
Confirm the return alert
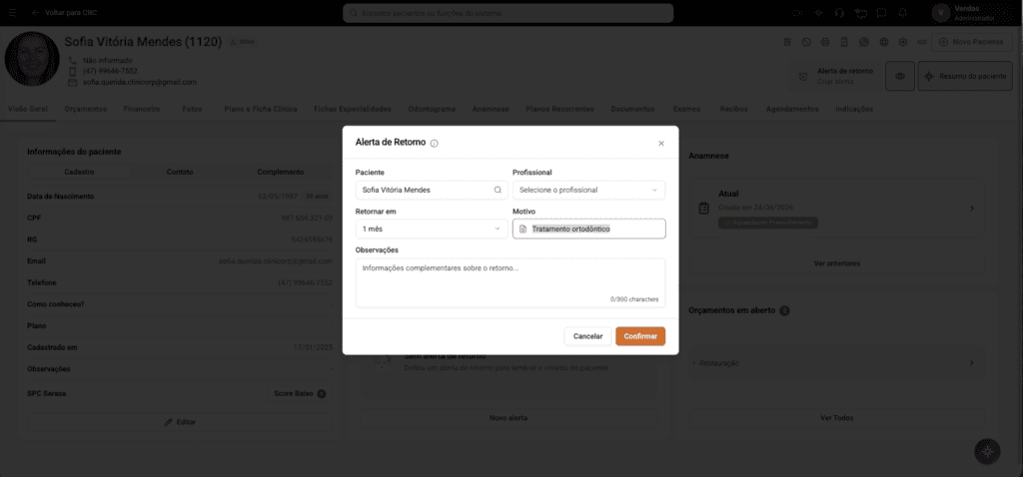(x=640, y=336)
